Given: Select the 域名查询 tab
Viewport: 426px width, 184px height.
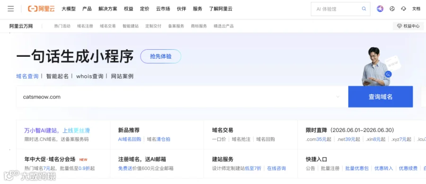Looking at the screenshot, I should [27, 76].
